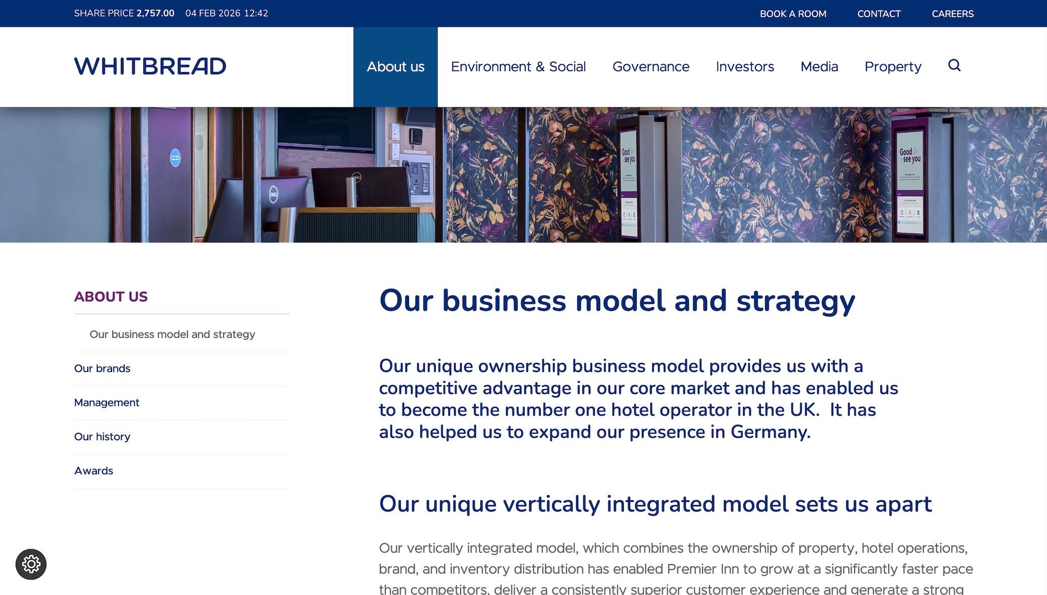Click the share price value
1047x595 pixels.
(155, 13)
